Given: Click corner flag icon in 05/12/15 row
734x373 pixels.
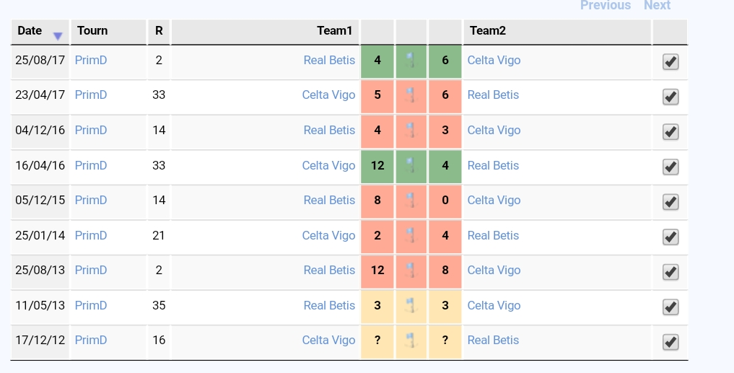Looking at the screenshot, I should click(411, 201).
